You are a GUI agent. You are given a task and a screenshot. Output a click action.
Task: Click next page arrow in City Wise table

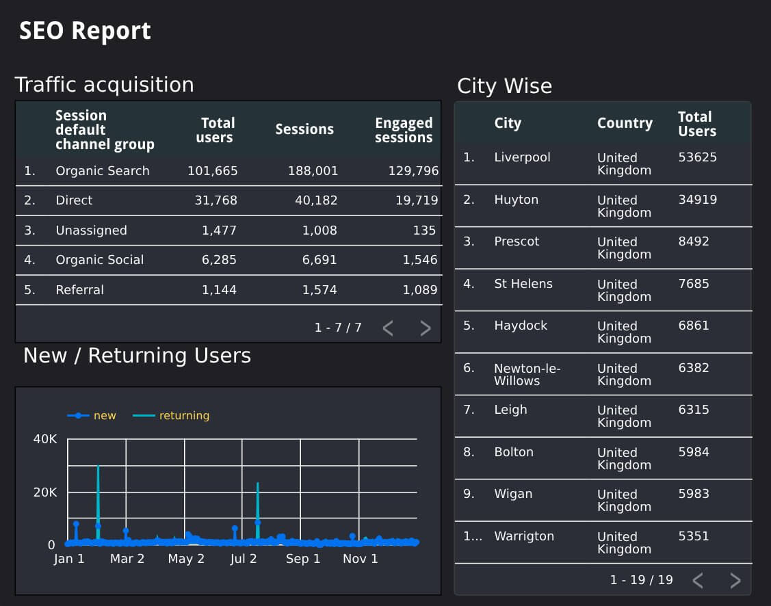click(x=735, y=581)
